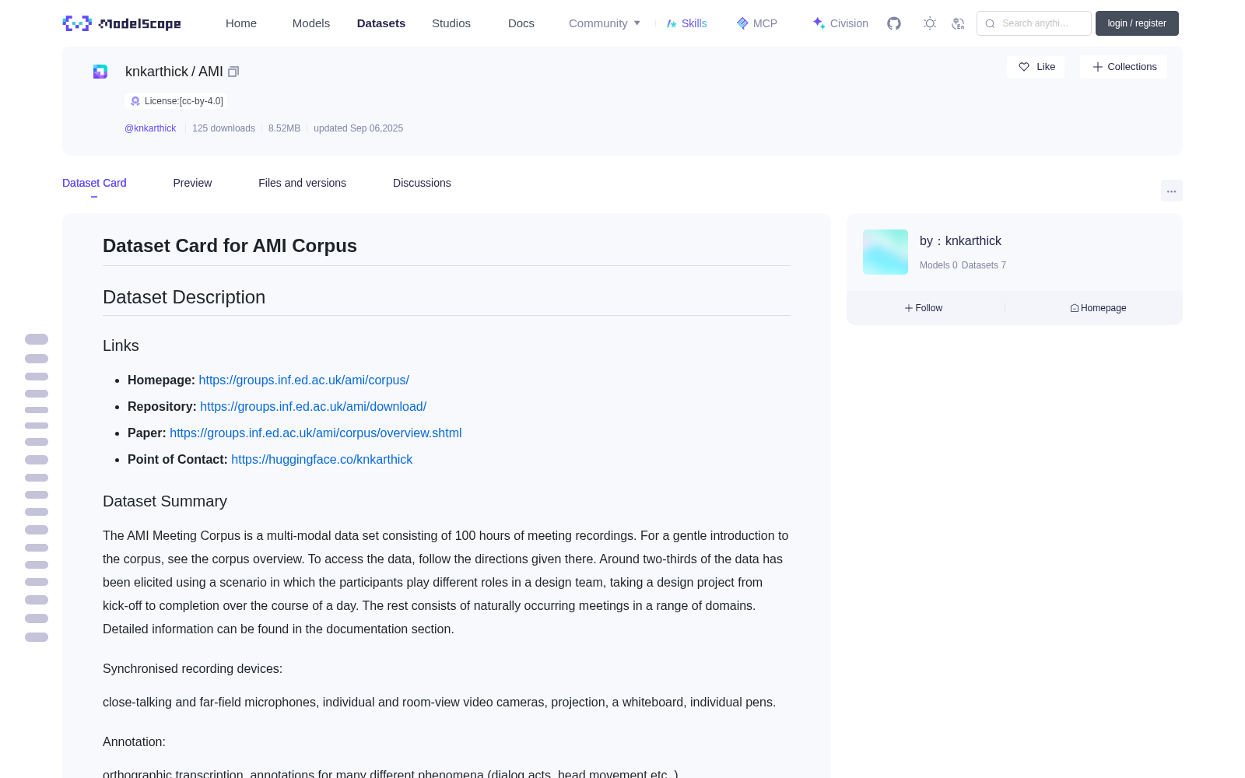The width and height of the screenshot is (1245, 778).
Task: Follow the author knkarthick
Action: pyautogui.click(x=924, y=308)
